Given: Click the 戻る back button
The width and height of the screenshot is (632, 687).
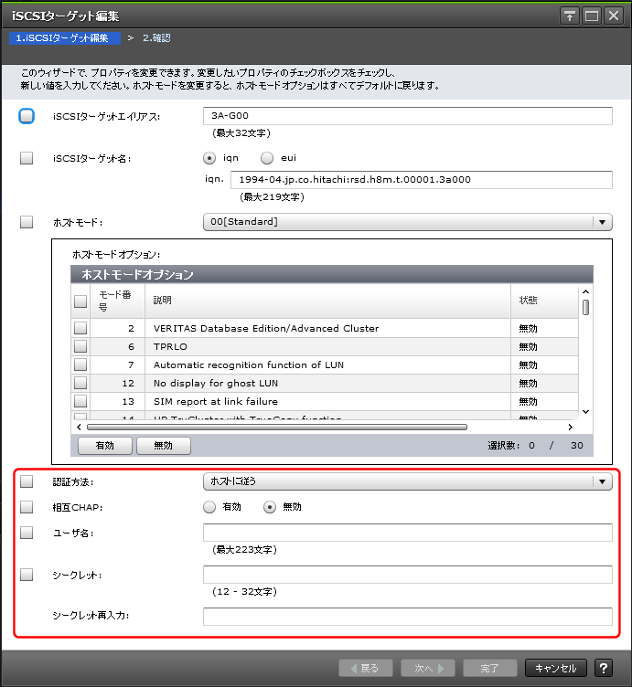Looking at the screenshot, I should pos(365,668).
